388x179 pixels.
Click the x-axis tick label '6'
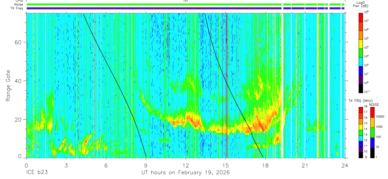tap(106, 165)
